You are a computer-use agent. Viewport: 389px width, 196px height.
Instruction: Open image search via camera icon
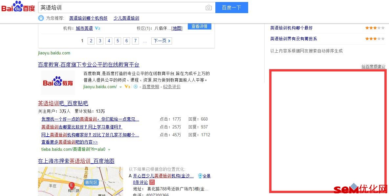point(209,8)
